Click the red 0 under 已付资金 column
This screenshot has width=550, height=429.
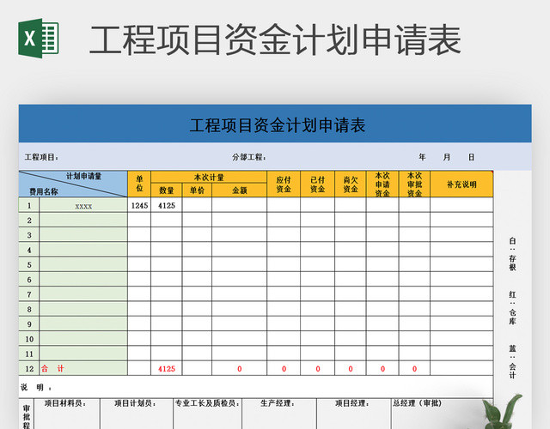(317, 368)
